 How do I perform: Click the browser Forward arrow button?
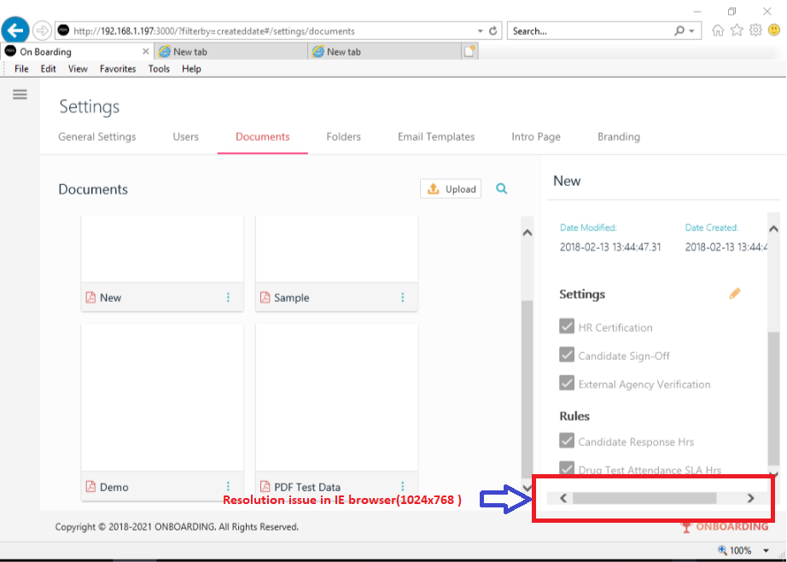42,31
